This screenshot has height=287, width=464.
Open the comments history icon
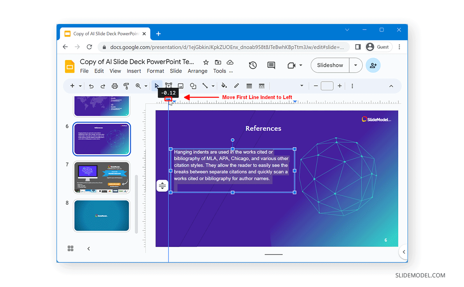pyautogui.click(x=271, y=65)
